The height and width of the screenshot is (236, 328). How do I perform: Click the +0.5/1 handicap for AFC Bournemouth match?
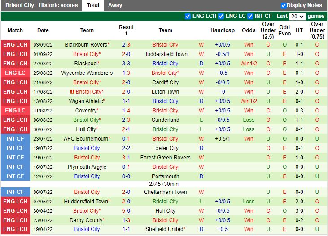(x=223, y=139)
